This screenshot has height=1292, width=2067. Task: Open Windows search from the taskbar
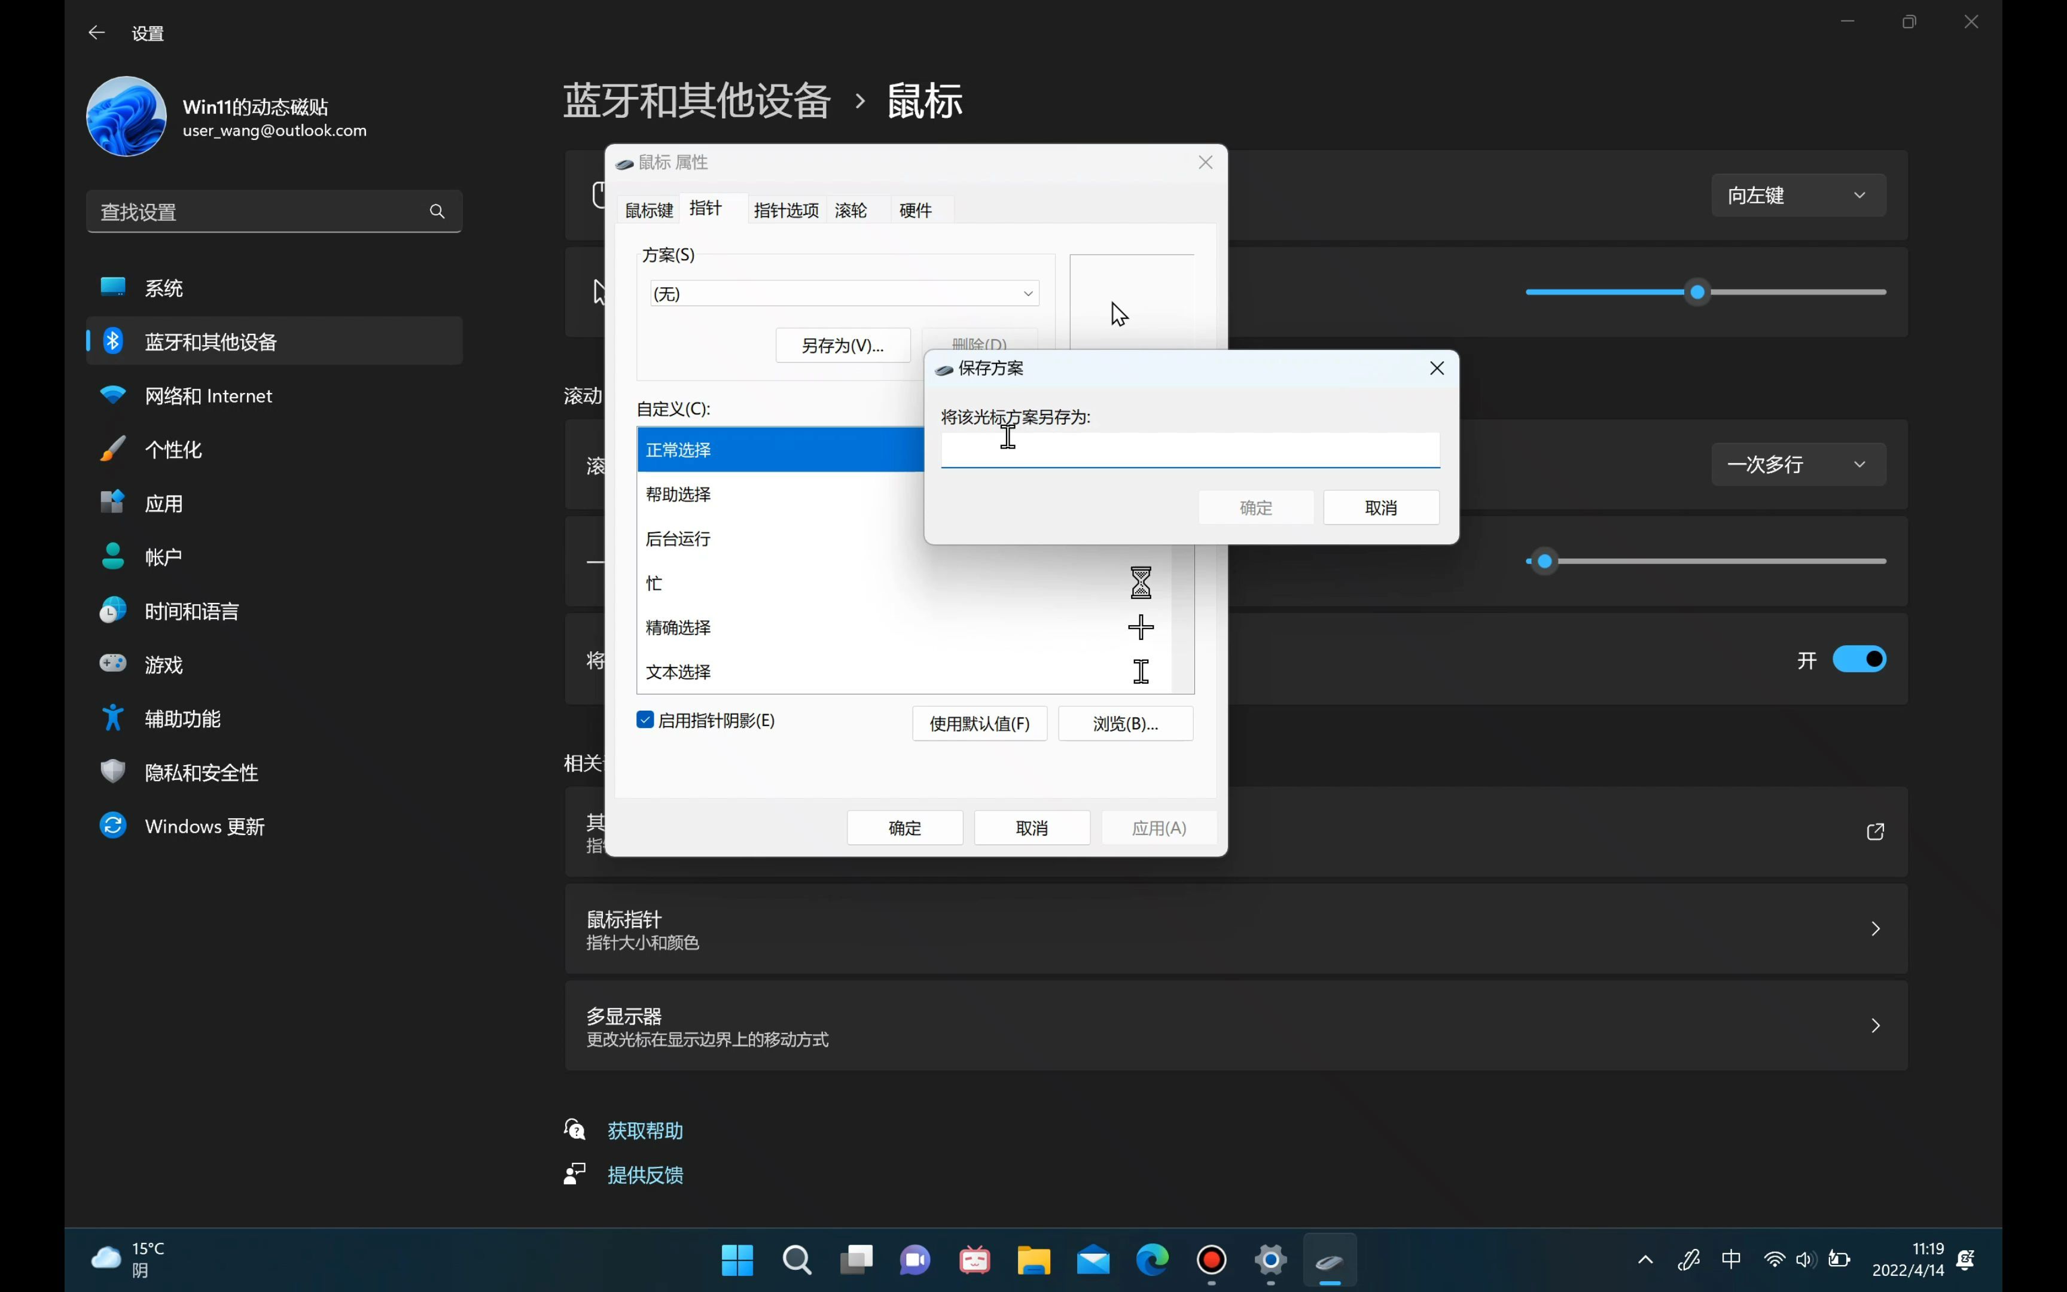(x=797, y=1260)
